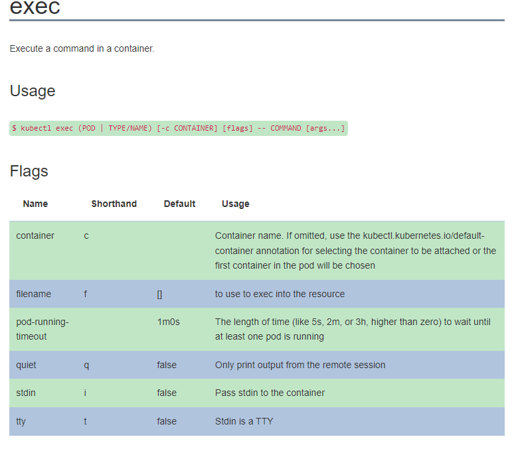Select the quiet flag name cell
This screenshot has width=512, height=457.
click(27, 365)
